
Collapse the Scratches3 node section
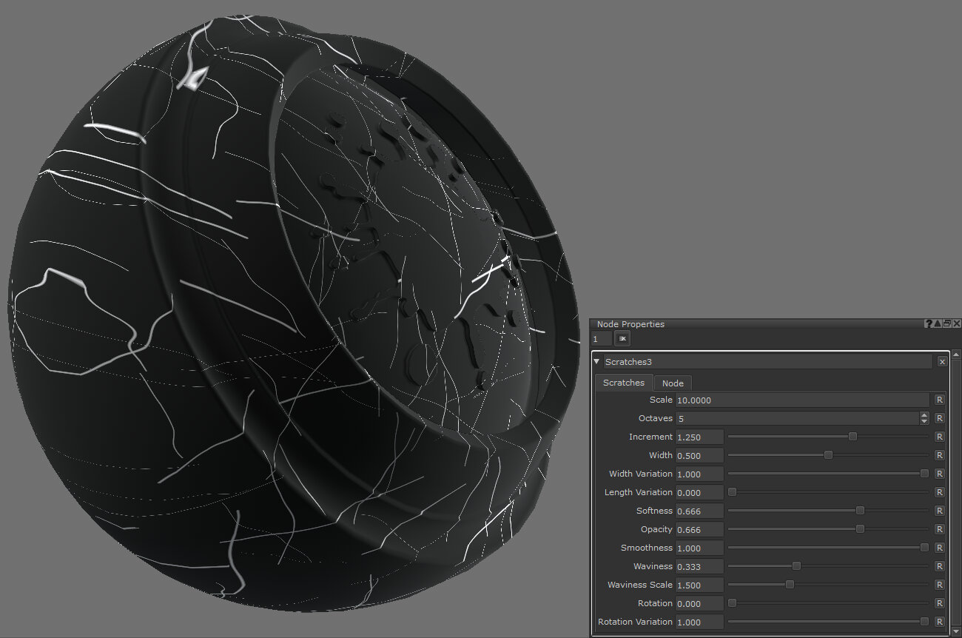click(x=596, y=362)
